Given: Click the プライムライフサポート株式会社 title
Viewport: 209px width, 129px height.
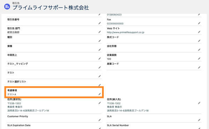Looking at the screenshot, I should point(51,8).
